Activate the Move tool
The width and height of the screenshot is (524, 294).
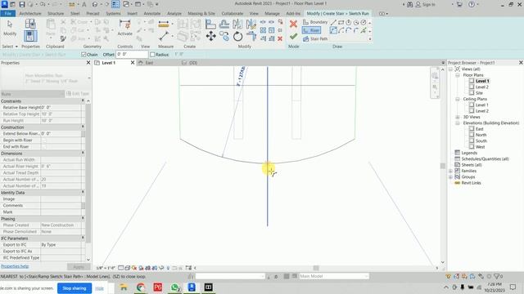[210, 36]
